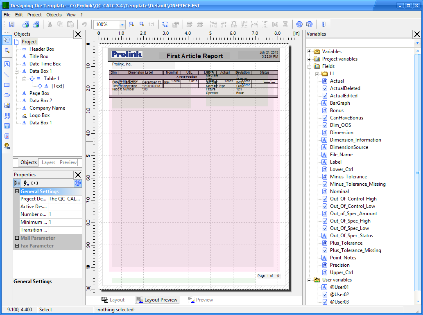Viewport: 423px width, 315px height.
Task: Select the Text object tool
Action: pos(7,64)
